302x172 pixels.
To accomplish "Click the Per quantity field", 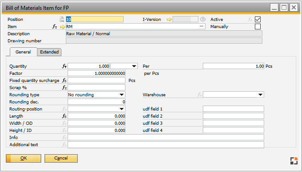I will [234, 66].
